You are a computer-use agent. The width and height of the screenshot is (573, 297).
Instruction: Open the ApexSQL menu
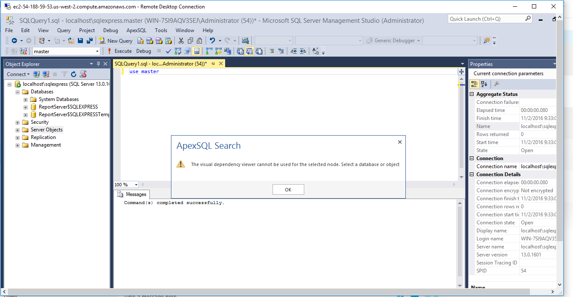click(x=136, y=30)
